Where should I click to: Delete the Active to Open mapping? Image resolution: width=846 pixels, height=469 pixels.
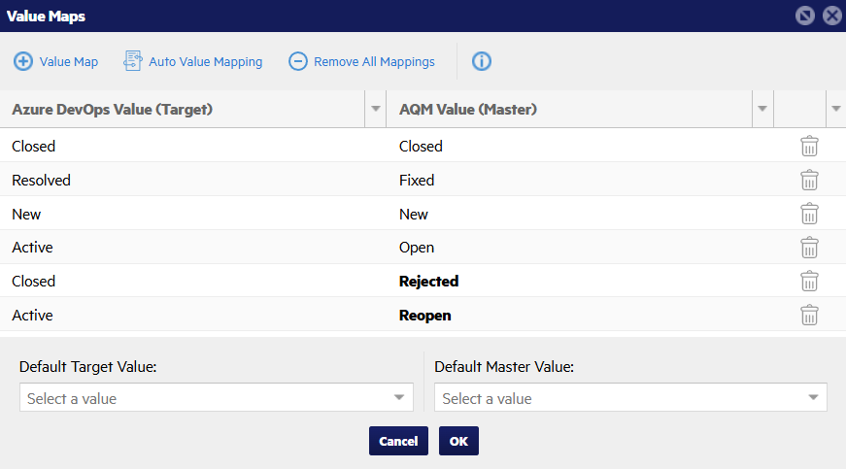809,248
